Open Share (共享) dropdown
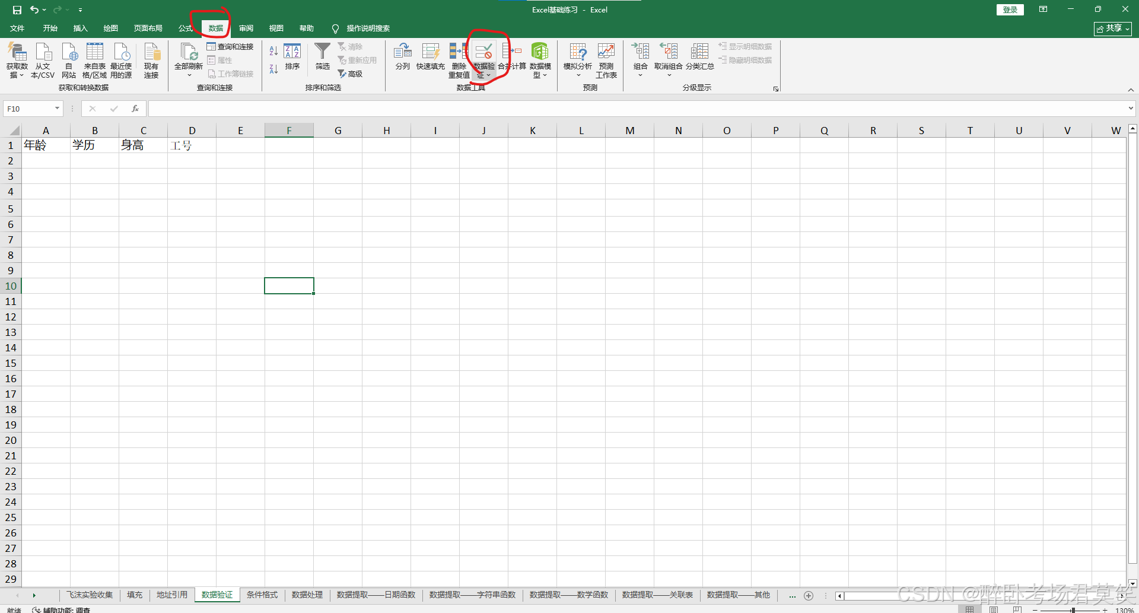 click(x=1113, y=28)
